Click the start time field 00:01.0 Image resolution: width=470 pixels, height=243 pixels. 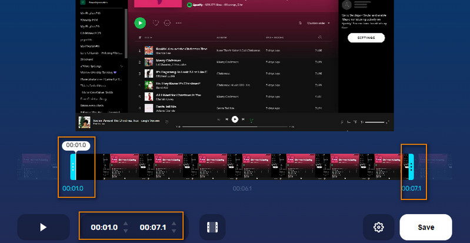(104, 227)
